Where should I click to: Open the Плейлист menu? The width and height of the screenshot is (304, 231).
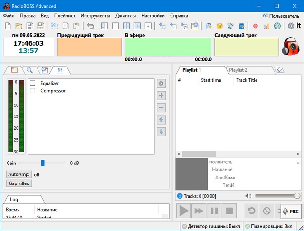[64, 15]
